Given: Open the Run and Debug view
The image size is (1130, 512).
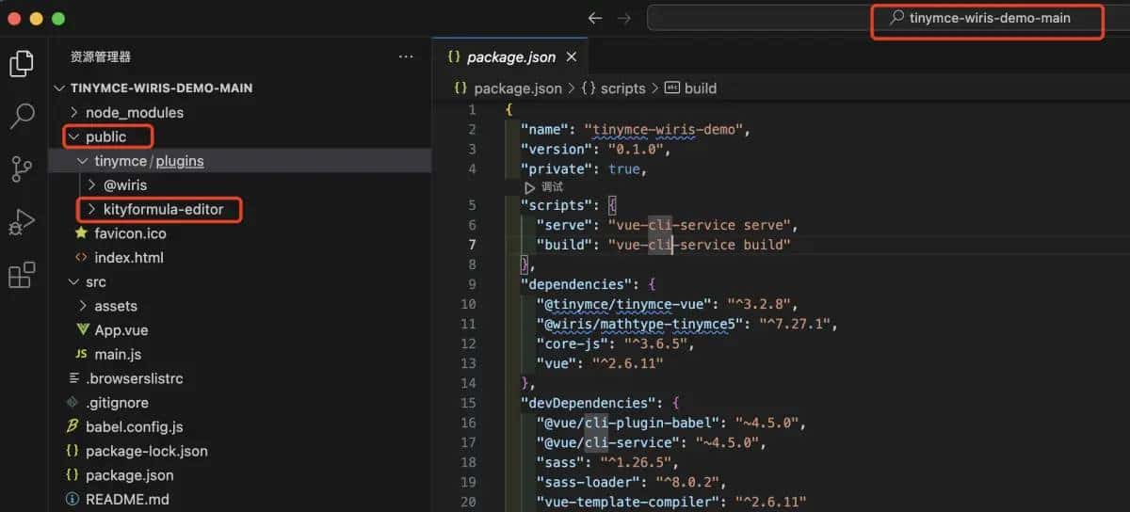Looking at the screenshot, I should [22, 222].
